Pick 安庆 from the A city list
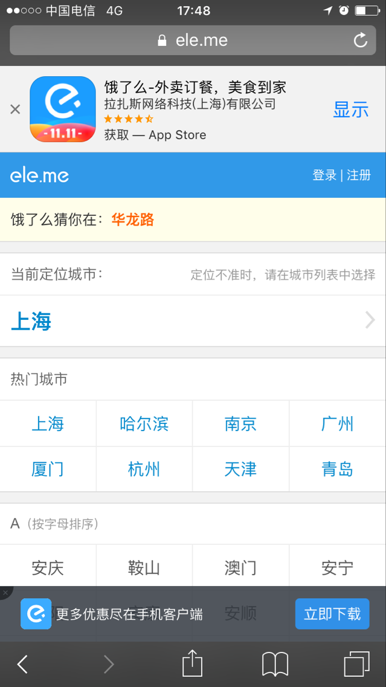 pyautogui.click(x=48, y=568)
